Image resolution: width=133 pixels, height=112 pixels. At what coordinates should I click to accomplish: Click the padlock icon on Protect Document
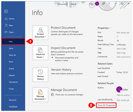click(41, 30)
